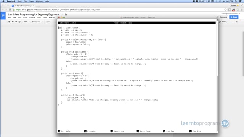The image size is (244, 137).
Task: Click the nano Cur Pos shortcut
Action: [195, 131]
